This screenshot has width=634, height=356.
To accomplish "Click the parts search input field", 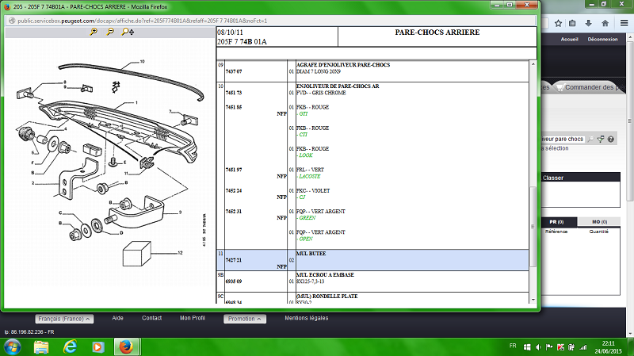I will tap(563, 139).
